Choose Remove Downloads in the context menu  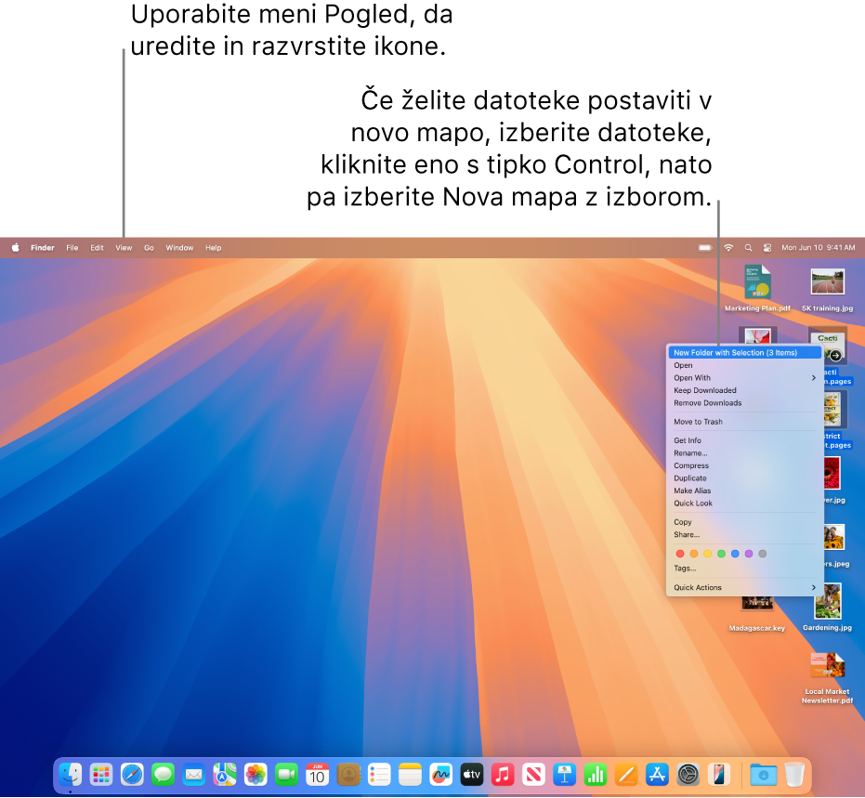[745, 402]
